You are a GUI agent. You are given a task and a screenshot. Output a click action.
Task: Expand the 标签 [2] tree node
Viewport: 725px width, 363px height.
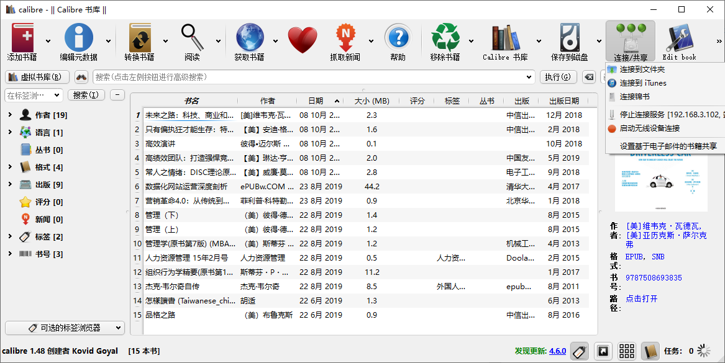pos(10,236)
